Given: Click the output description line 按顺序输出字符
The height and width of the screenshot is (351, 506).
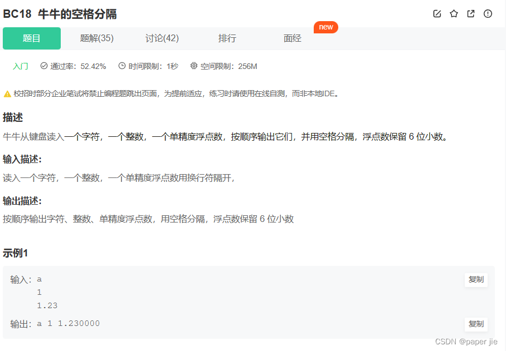Looking at the screenshot, I should coord(148,219).
